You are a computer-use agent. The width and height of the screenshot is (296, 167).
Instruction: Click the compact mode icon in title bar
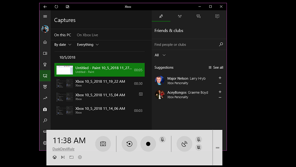tap(68, 7)
